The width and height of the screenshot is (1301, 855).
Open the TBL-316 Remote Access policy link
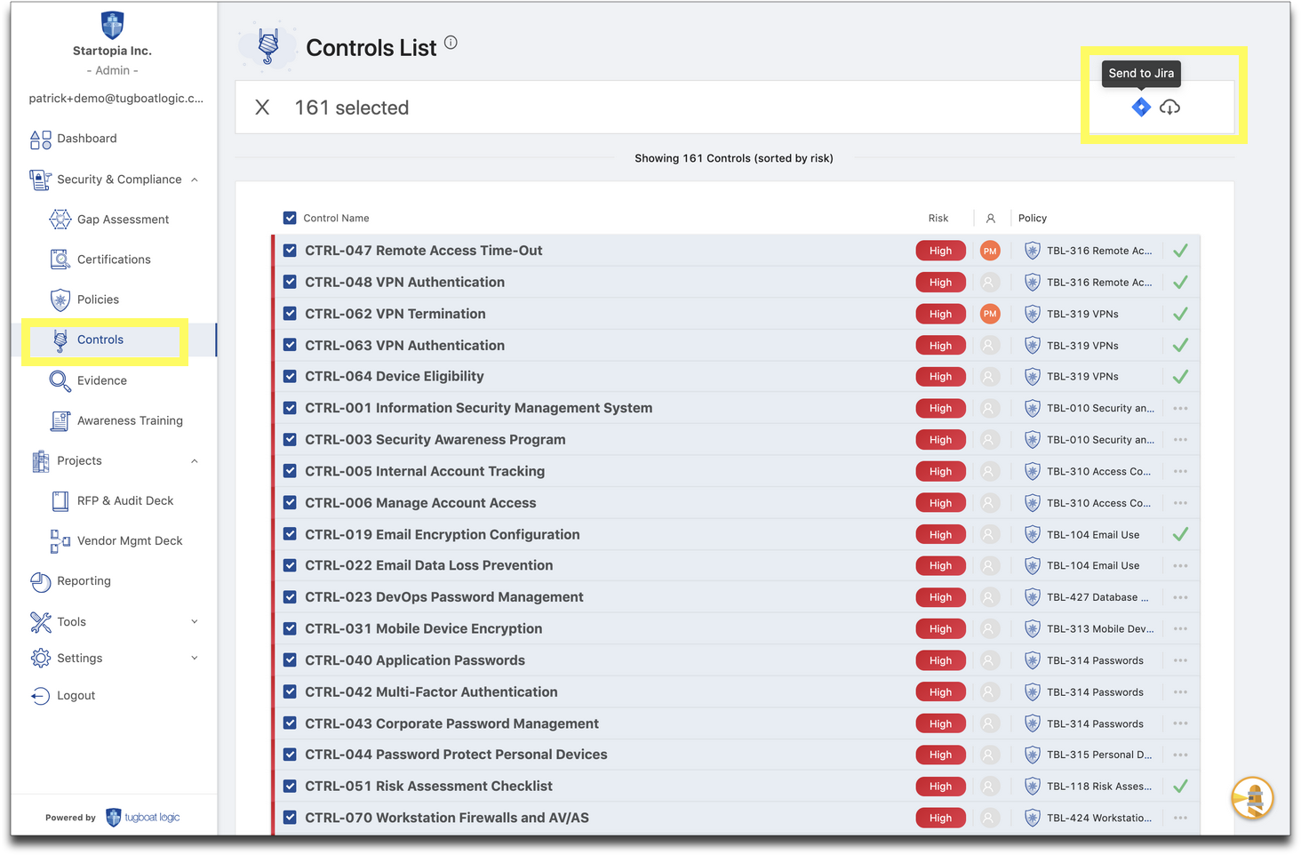click(1098, 252)
